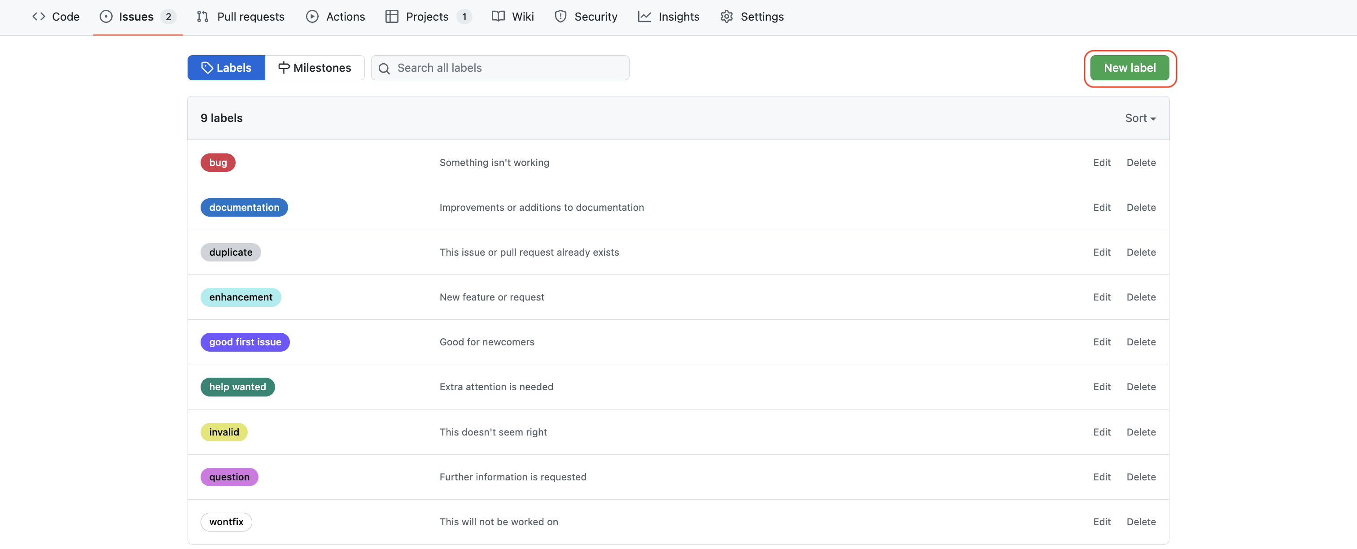Click the Settings gear icon
1357x549 pixels.
pyautogui.click(x=727, y=16)
